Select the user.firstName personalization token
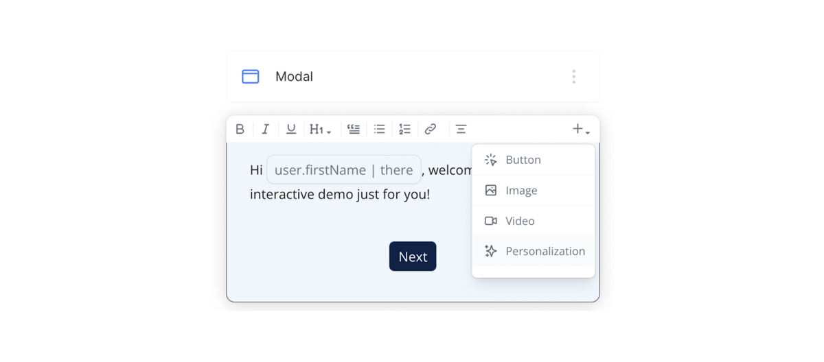The width and height of the screenshot is (824, 362). click(x=344, y=170)
